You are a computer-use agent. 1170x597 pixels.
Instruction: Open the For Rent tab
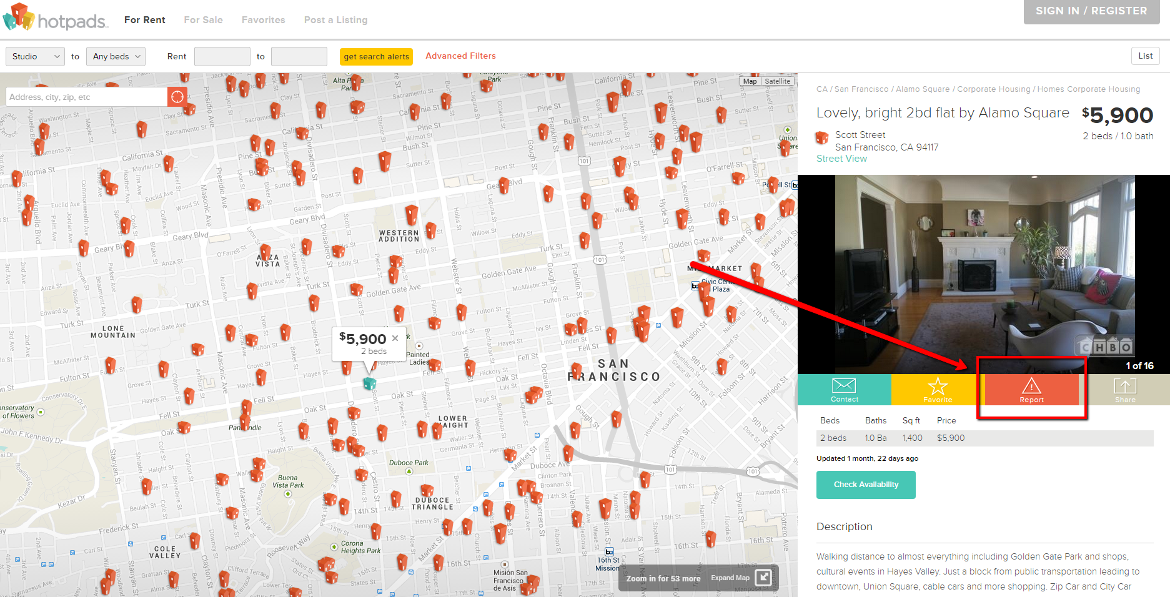click(x=144, y=20)
